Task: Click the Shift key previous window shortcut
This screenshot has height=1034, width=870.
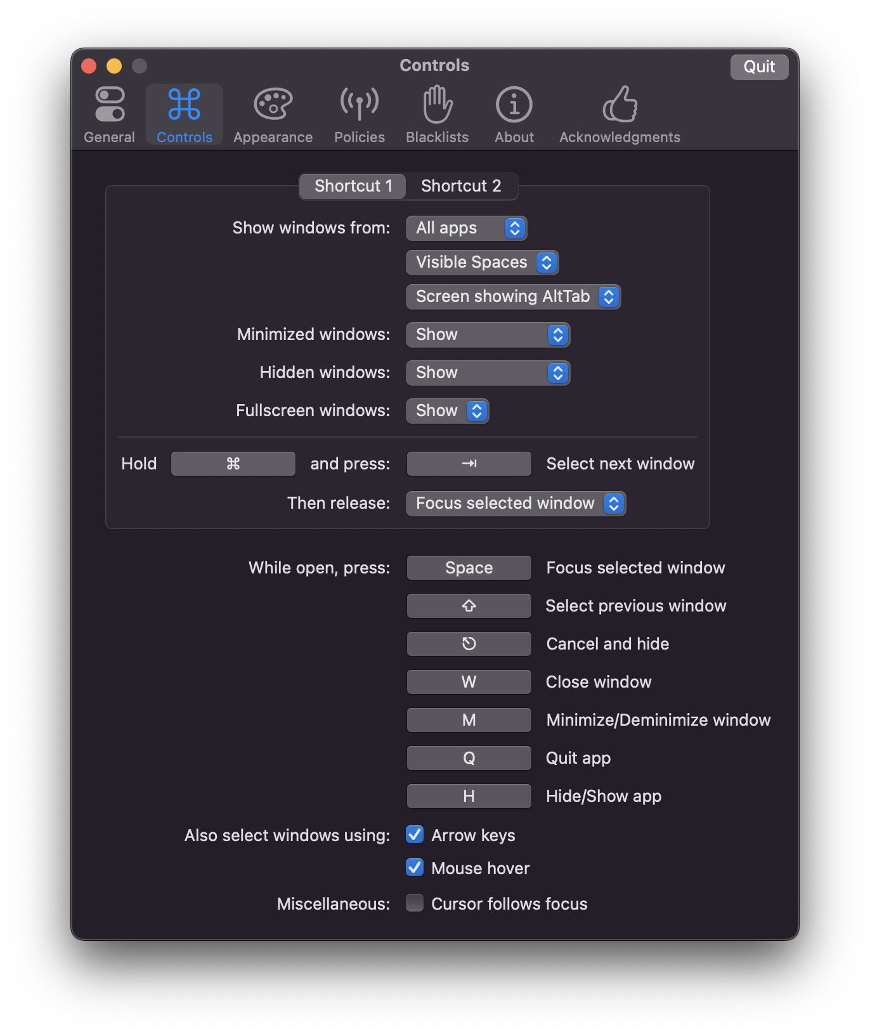Action: coord(469,606)
